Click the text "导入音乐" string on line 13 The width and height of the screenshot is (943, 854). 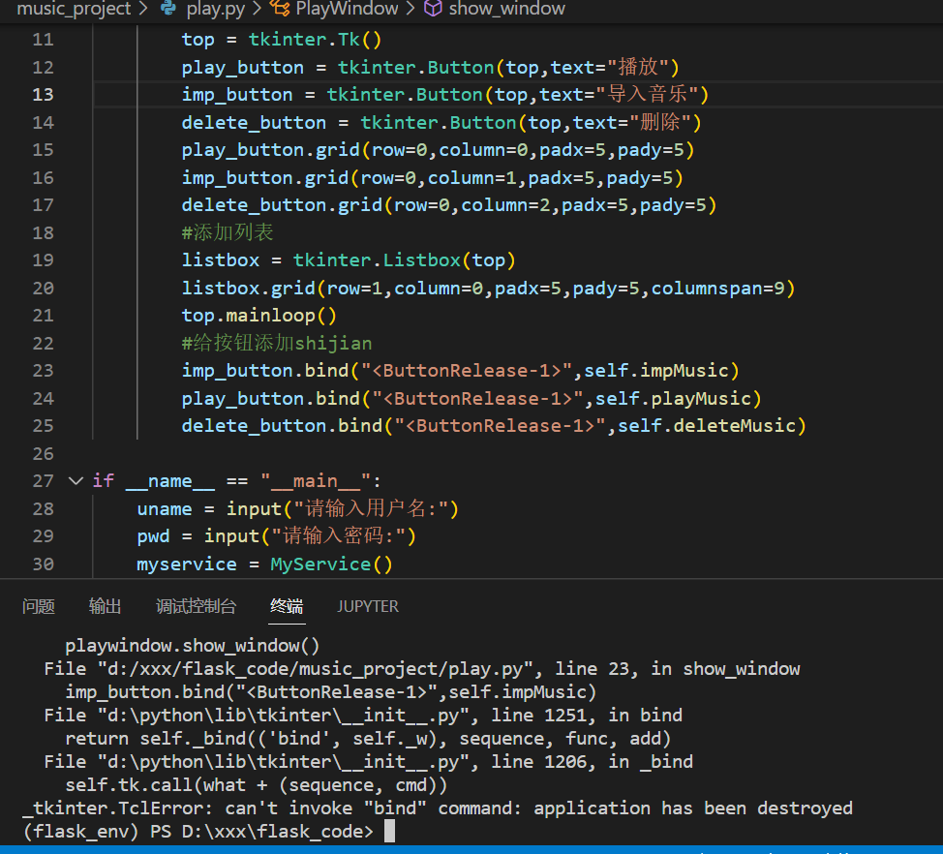click(647, 95)
